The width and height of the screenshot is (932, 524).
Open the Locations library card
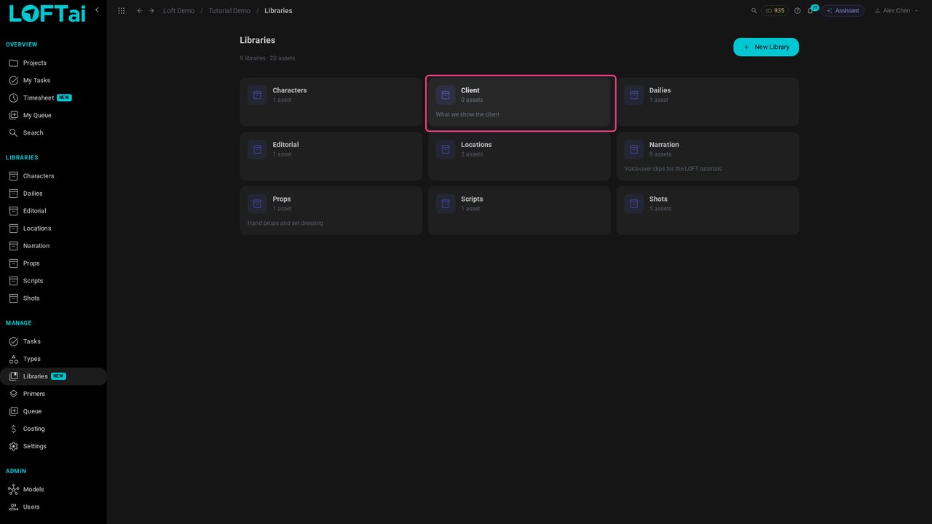tap(519, 156)
